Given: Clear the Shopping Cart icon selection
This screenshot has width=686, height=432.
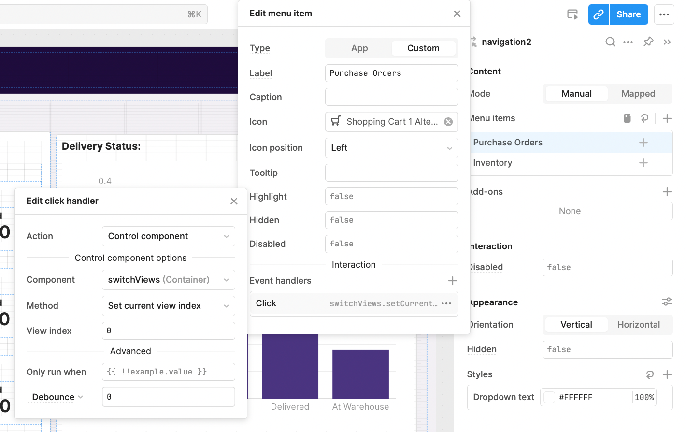Looking at the screenshot, I should point(448,122).
